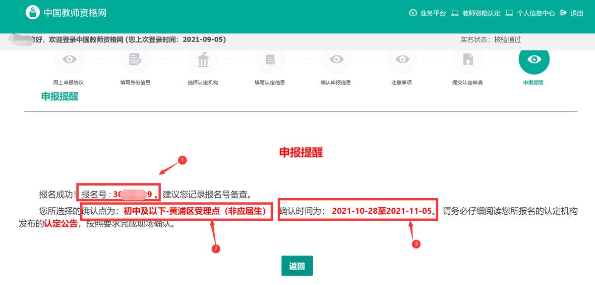This screenshot has height=285, width=595.
Task: Click the 选择认定机构 building step icon
Action: (203, 59)
